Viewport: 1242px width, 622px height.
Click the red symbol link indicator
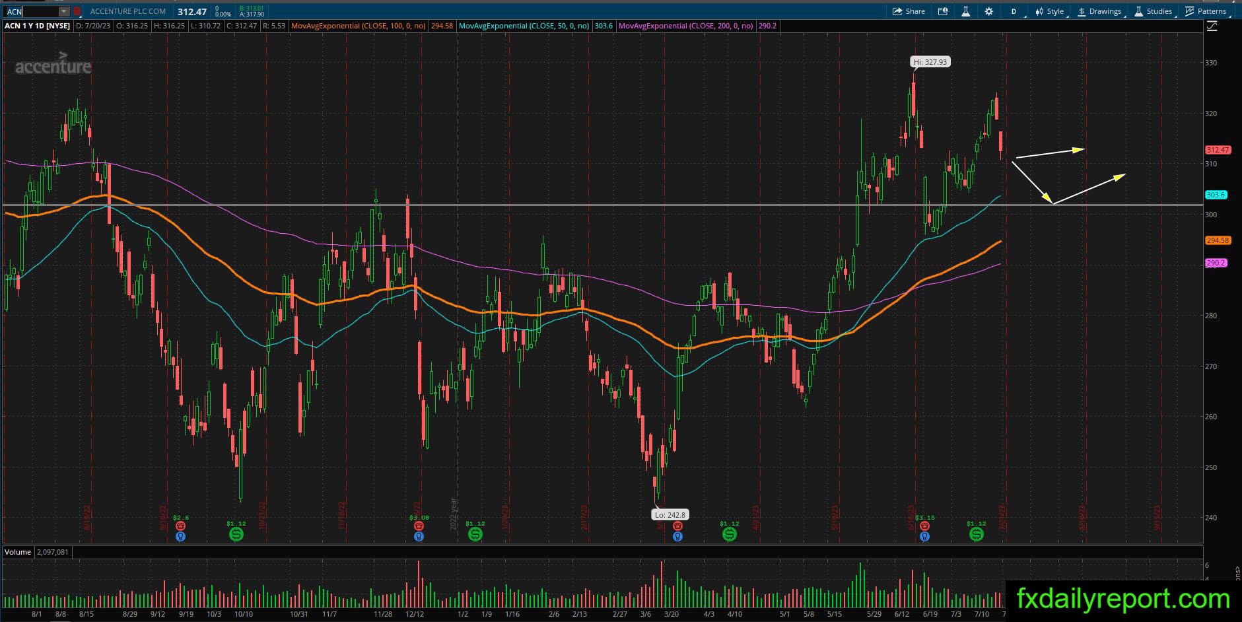click(77, 11)
